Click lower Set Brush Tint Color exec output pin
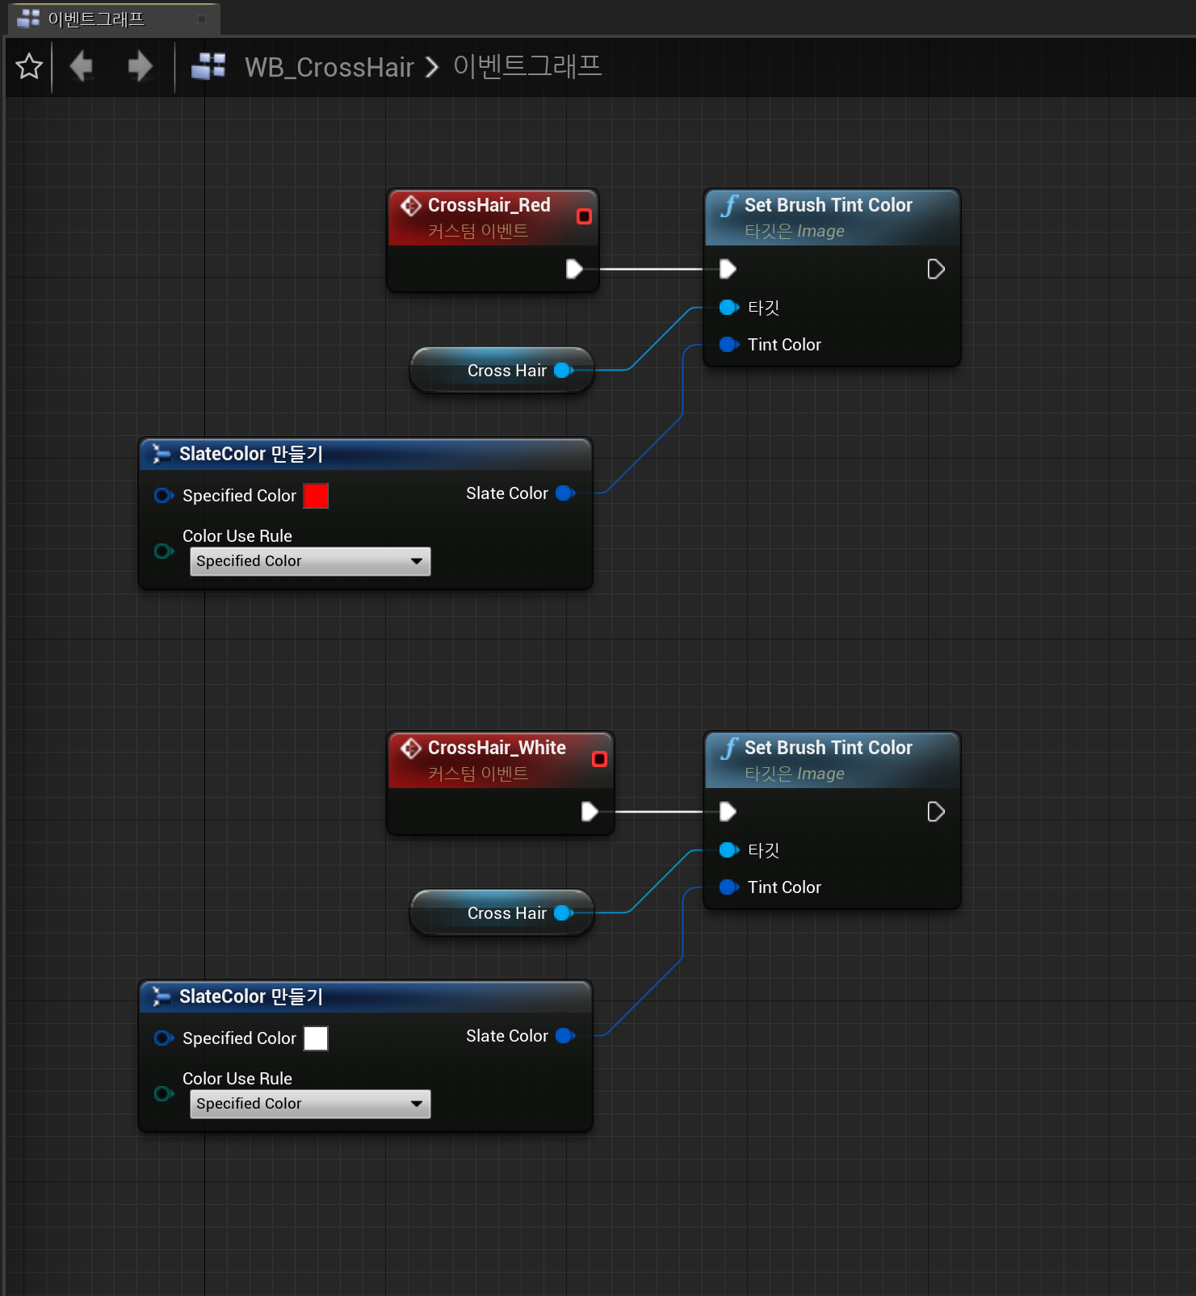Screen dimensions: 1196x1296 coord(936,812)
